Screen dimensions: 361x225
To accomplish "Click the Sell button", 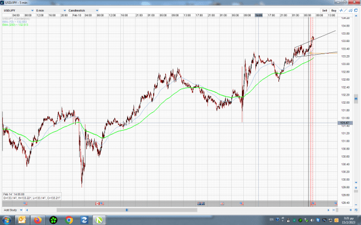I will pos(325,10).
